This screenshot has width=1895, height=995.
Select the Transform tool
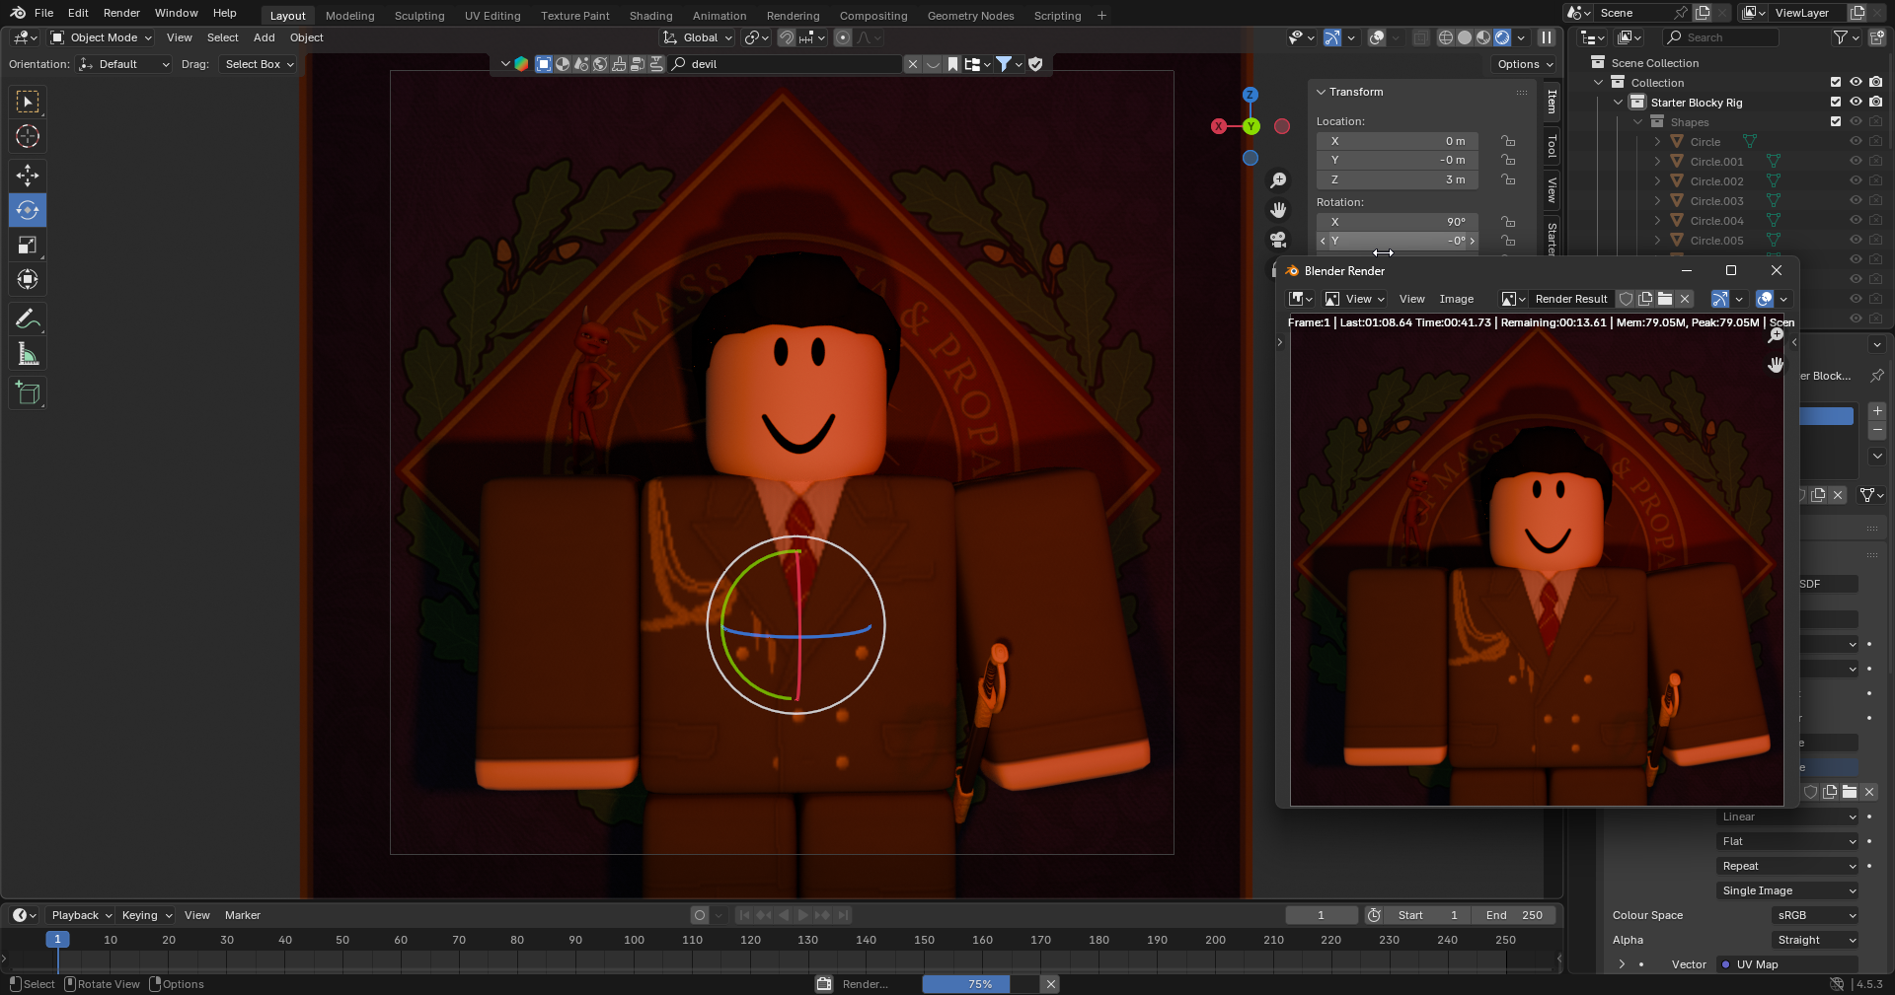(28, 280)
